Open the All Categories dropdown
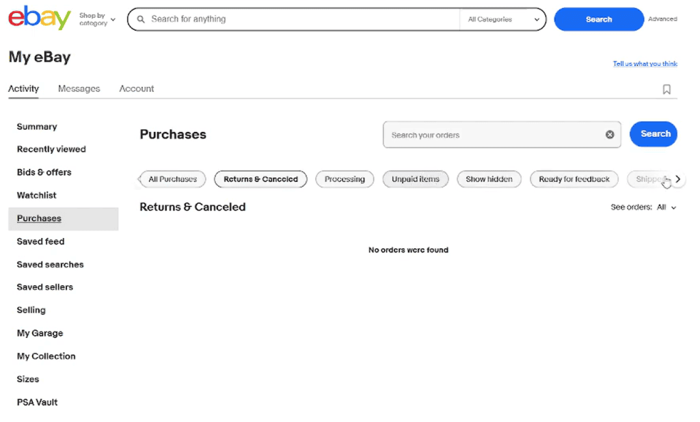 (x=503, y=19)
